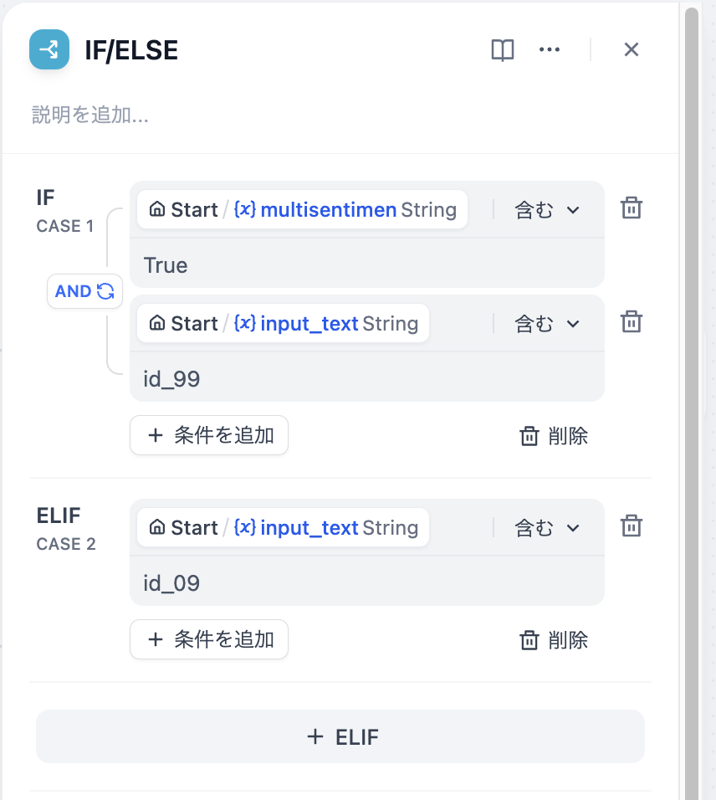716x800 pixels.
Task: Toggle the AND logical operator
Action: pyautogui.click(x=84, y=291)
